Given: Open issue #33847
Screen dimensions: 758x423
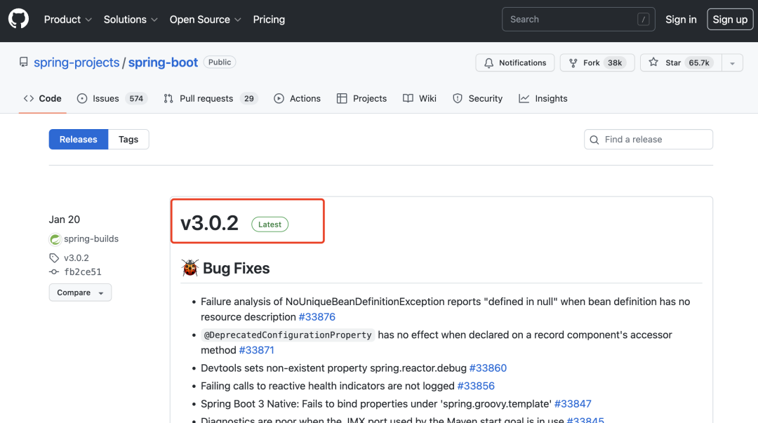Looking at the screenshot, I should pos(573,403).
